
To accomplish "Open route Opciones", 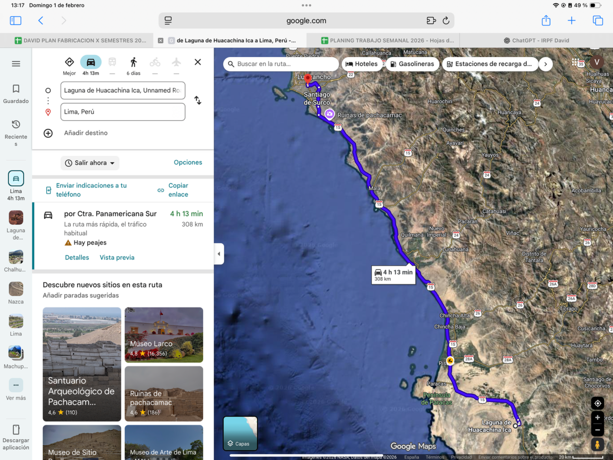I will pyautogui.click(x=188, y=162).
